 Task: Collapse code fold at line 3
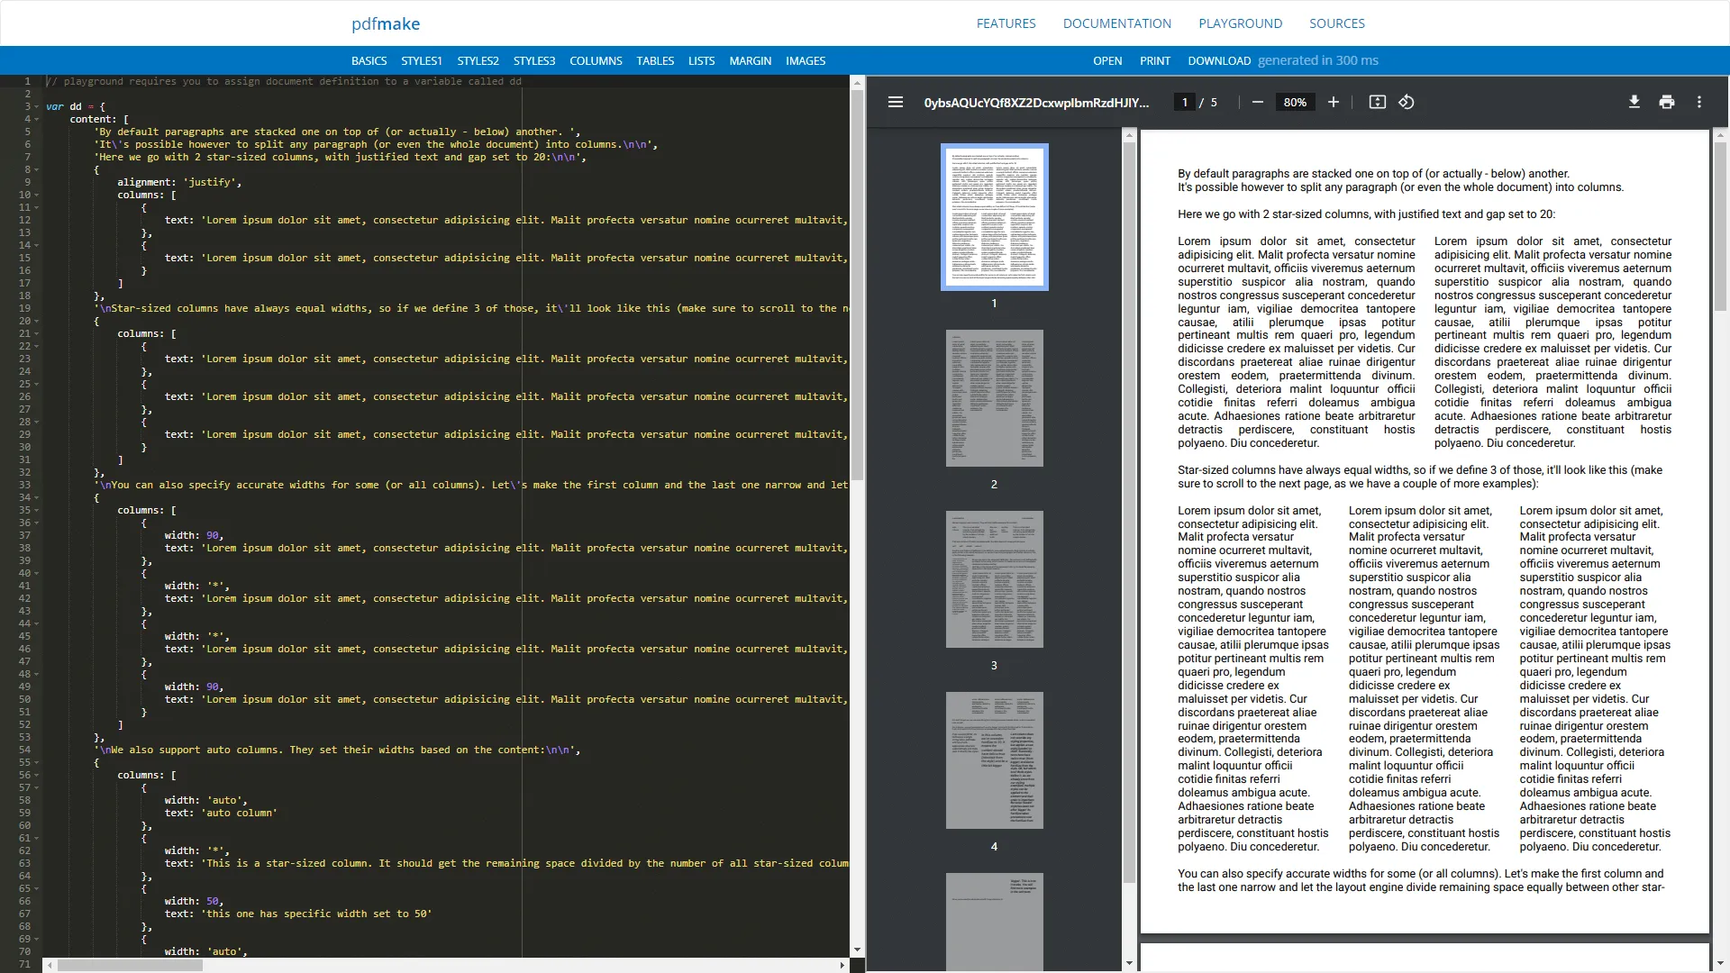click(x=37, y=106)
